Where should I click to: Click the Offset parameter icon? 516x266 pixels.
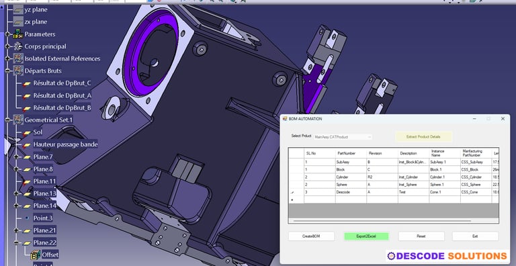tap(35, 255)
